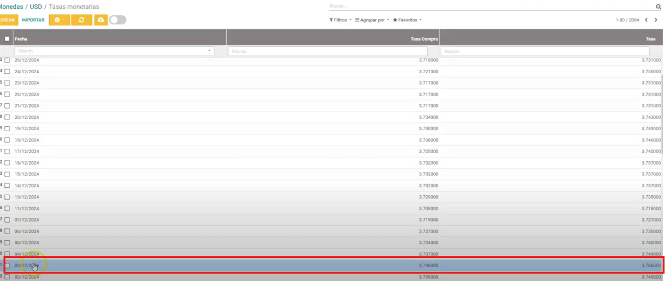Select the checkbox for 18/12/2024 row

pyautogui.click(x=7, y=140)
